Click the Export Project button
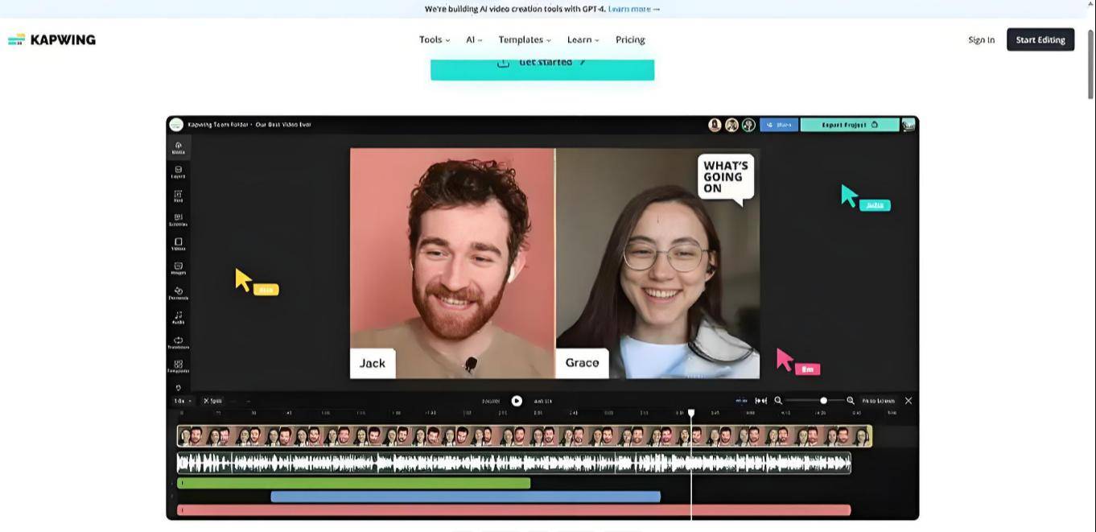1096x532 pixels. click(x=849, y=125)
